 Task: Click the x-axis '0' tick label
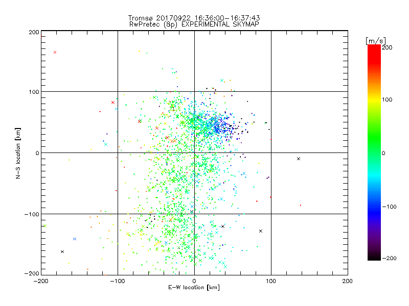(194, 281)
